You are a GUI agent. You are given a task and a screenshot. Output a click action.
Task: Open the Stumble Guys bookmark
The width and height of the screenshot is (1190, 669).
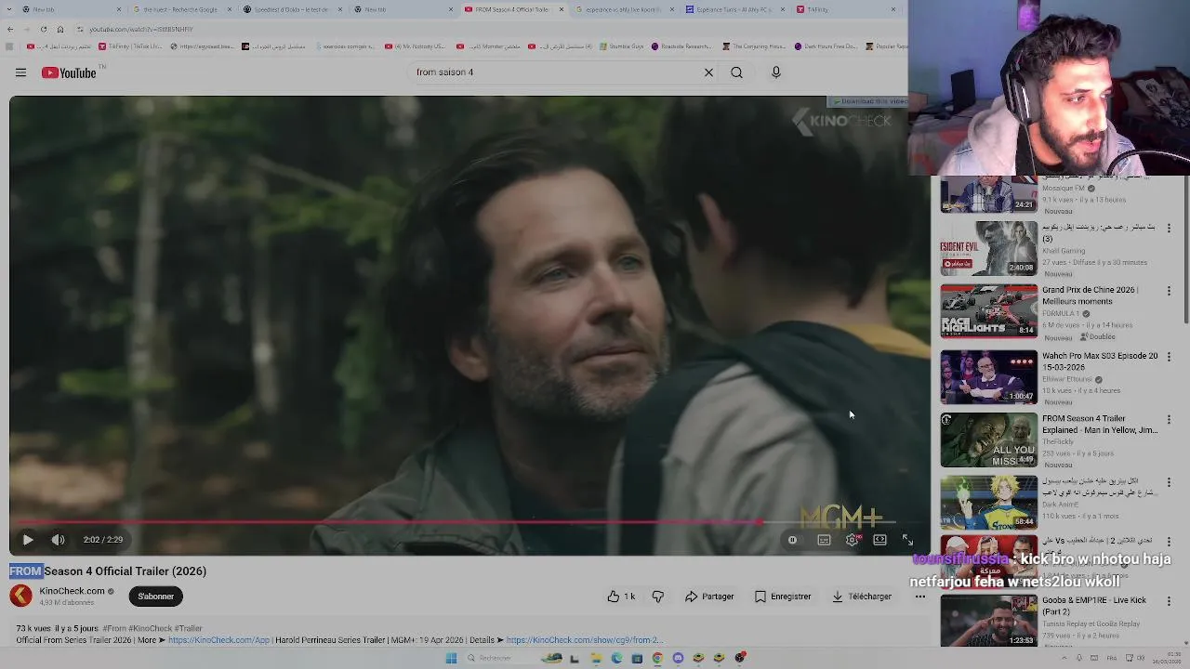(622, 46)
